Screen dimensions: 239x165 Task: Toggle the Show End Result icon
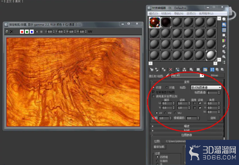coord(212,70)
